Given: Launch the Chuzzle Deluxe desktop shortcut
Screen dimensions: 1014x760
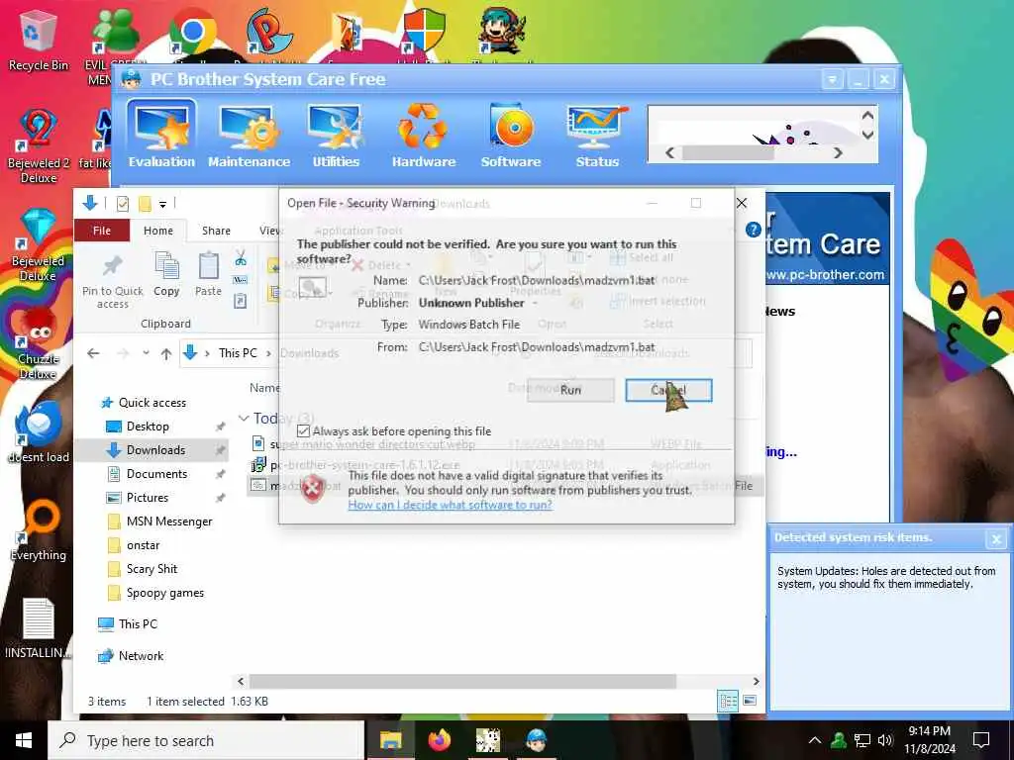Looking at the screenshot, I should [x=39, y=343].
